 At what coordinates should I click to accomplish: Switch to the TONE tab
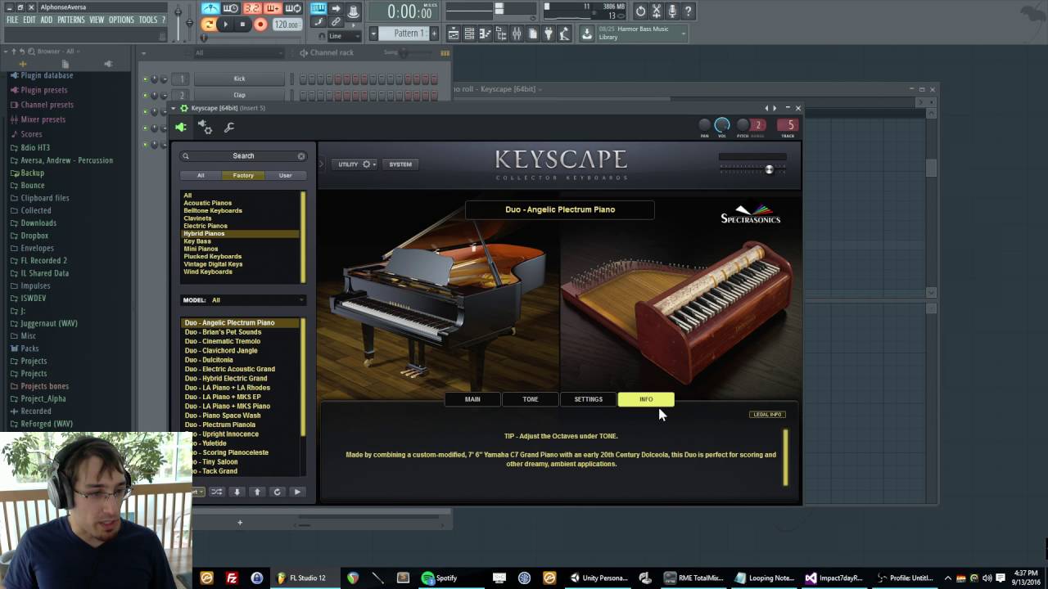(x=531, y=399)
